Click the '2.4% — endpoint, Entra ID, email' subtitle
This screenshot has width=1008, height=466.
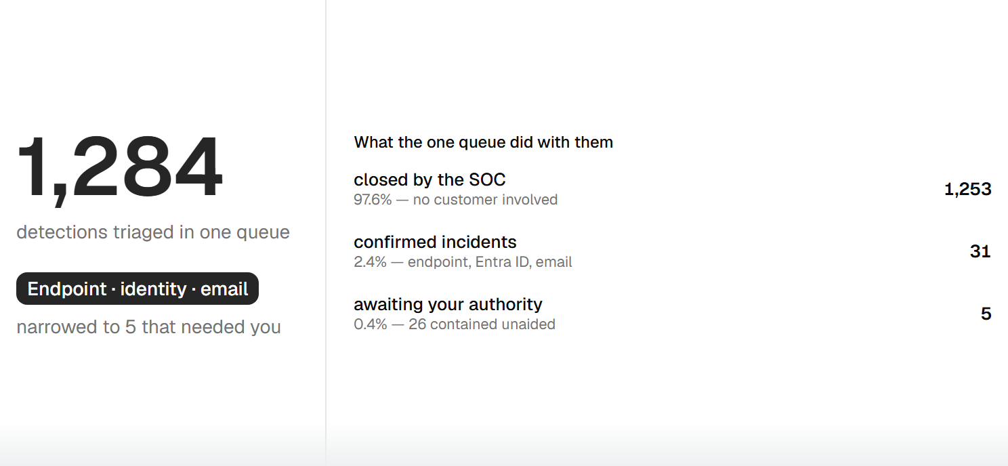point(463,262)
